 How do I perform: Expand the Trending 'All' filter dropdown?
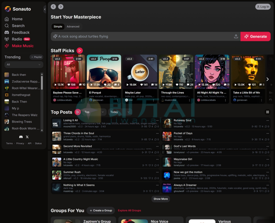[x=23, y=64]
